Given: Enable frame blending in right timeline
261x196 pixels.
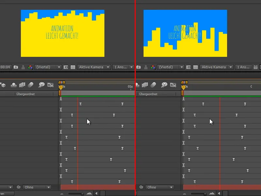Looking at the screenshot, I should click(145, 85).
